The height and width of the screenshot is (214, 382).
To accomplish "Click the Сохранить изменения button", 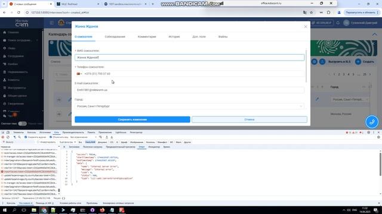I will point(133,119).
